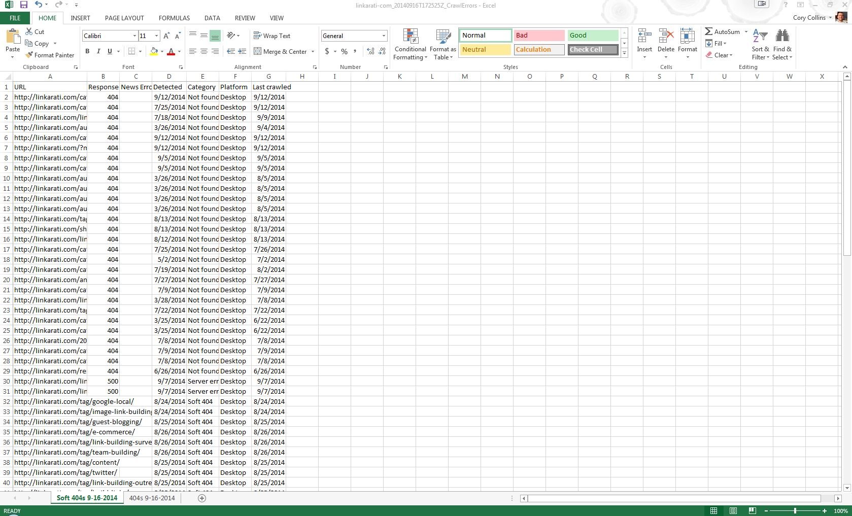The image size is (852, 516).
Task: Click the Increase Decimal icon
Action: pyautogui.click(x=370, y=51)
